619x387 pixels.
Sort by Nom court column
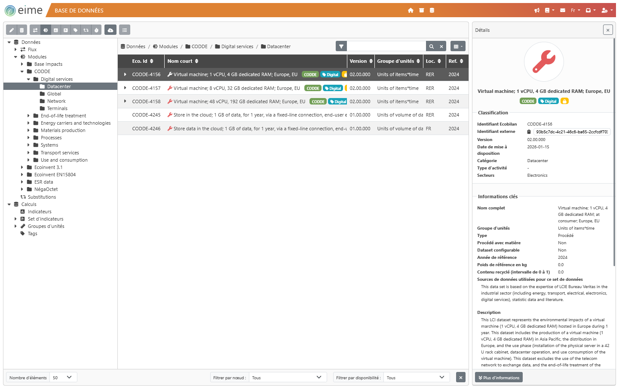pyautogui.click(x=183, y=61)
